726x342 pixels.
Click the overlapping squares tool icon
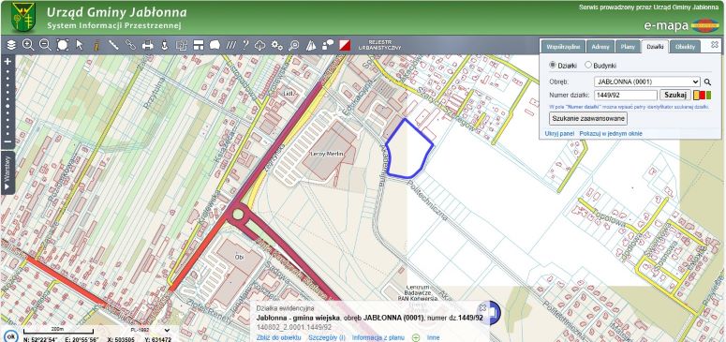[181, 45]
